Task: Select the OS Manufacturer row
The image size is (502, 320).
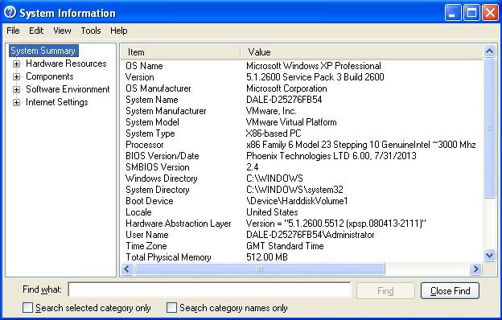Action: [302, 88]
